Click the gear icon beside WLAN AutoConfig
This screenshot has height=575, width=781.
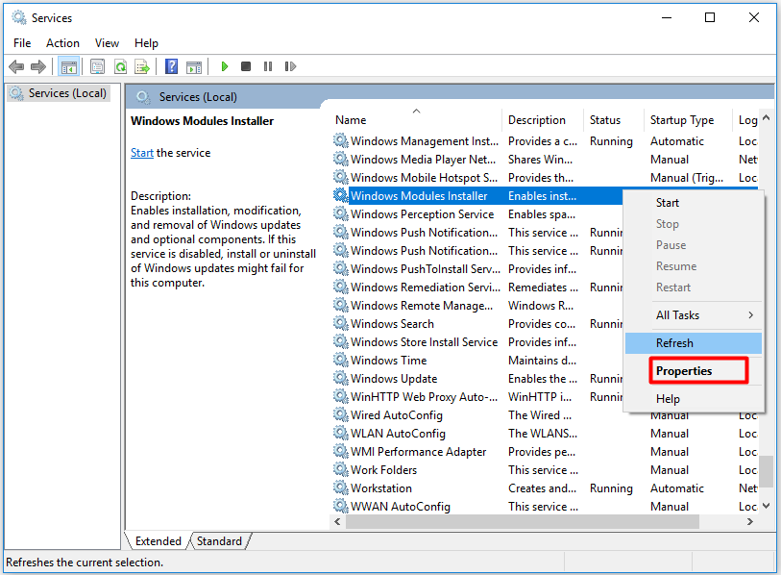341,434
